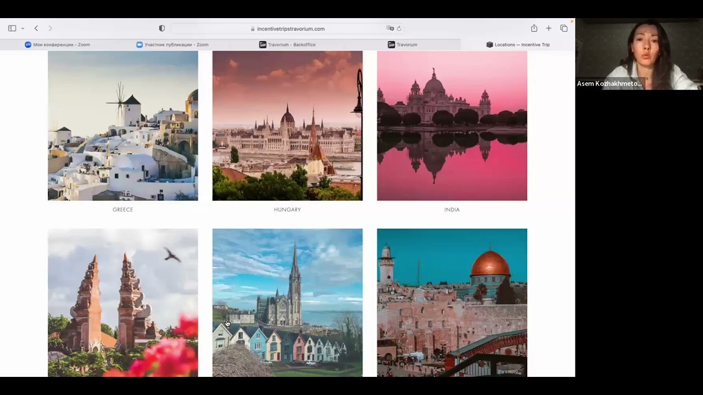Open the Bali temple gates photo
Screen dimensions: 703x395
[x=123, y=303]
